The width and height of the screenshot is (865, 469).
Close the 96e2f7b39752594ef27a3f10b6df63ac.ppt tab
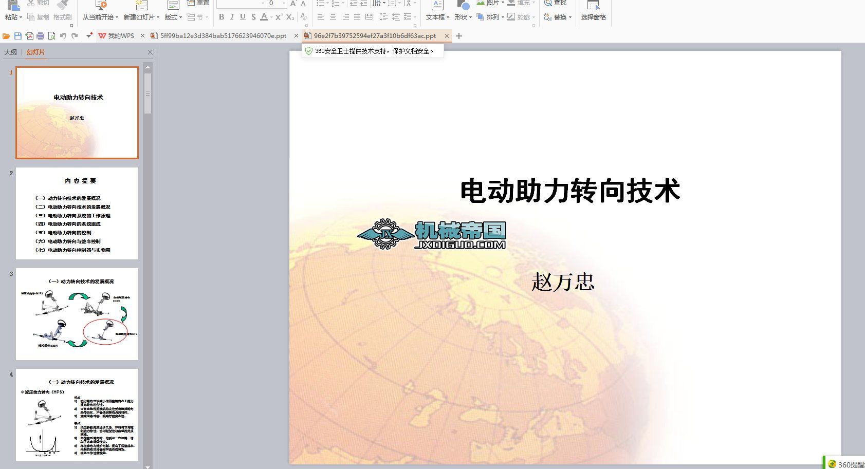(x=447, y=36)
